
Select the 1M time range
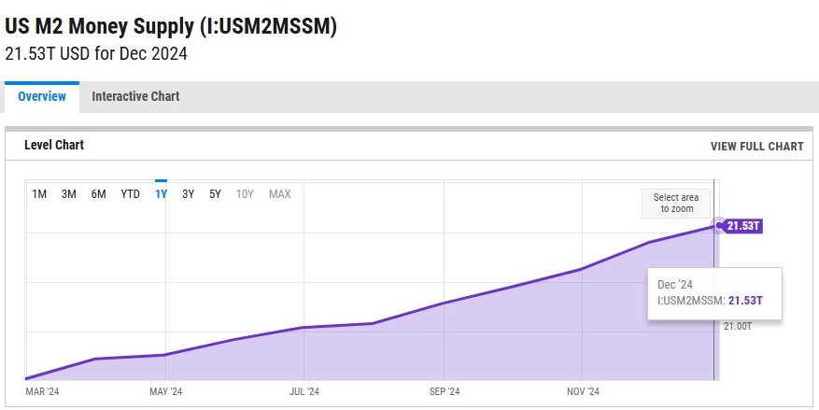pos(39,194)
